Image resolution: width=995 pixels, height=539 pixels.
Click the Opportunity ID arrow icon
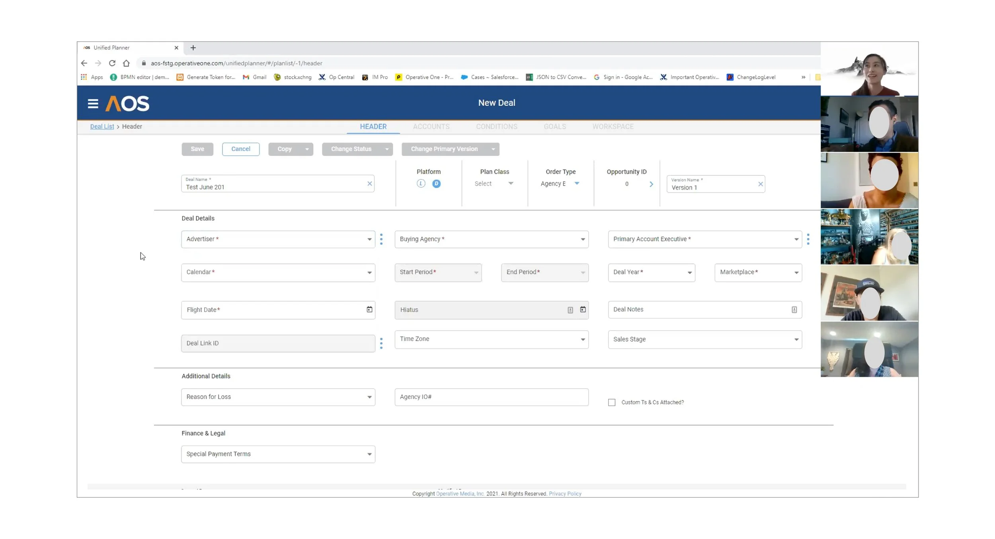(x=651, y=184)
